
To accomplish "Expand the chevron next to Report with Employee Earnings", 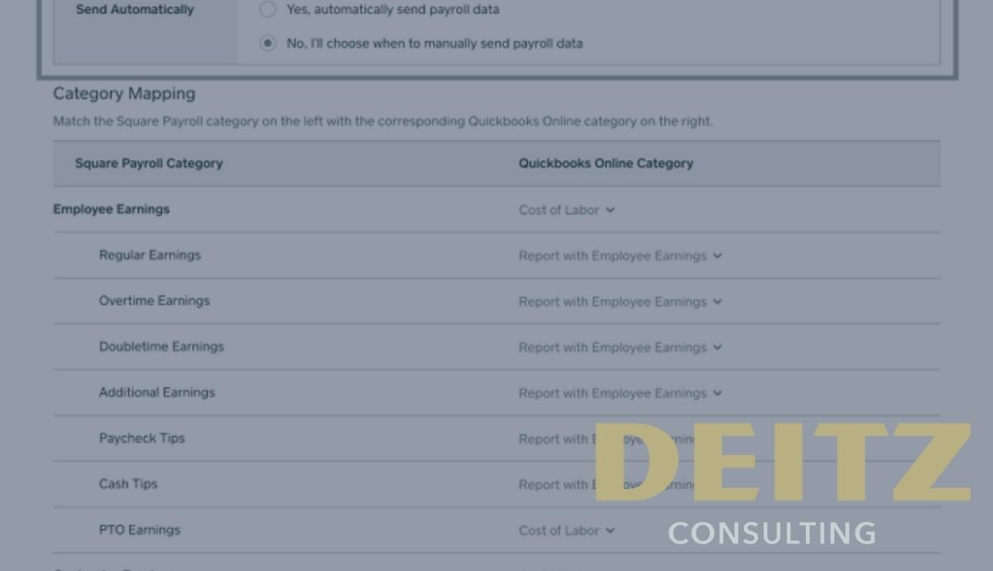I will click(717, 256).
